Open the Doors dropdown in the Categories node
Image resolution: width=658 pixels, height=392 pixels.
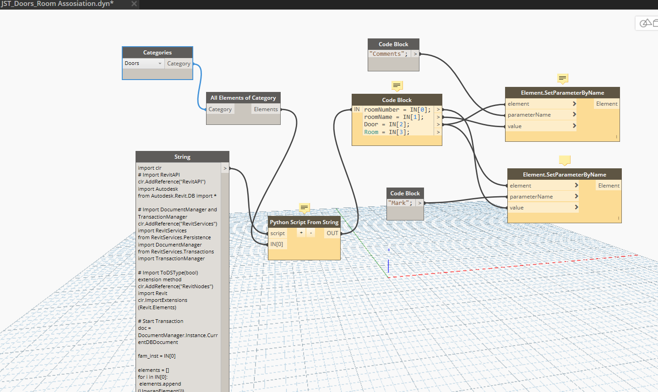[143, 64]
